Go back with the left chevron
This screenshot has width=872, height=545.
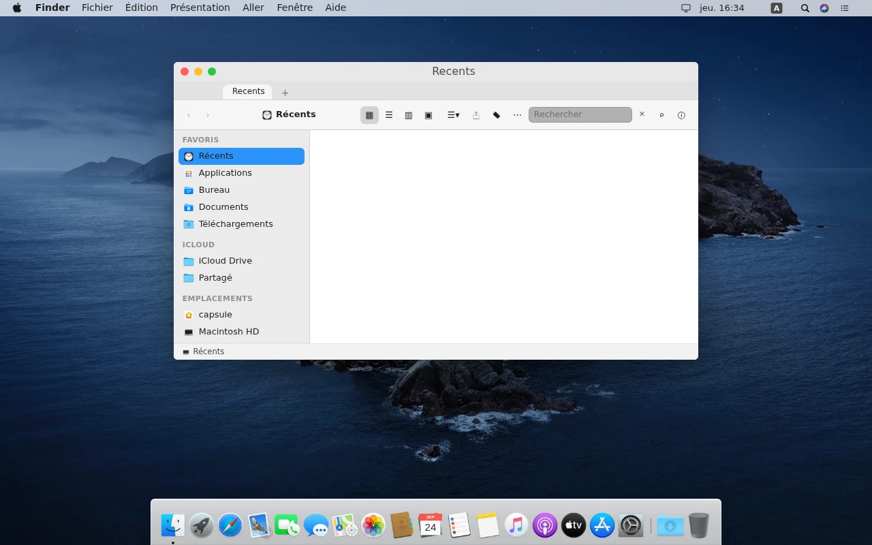coord(189,115)
